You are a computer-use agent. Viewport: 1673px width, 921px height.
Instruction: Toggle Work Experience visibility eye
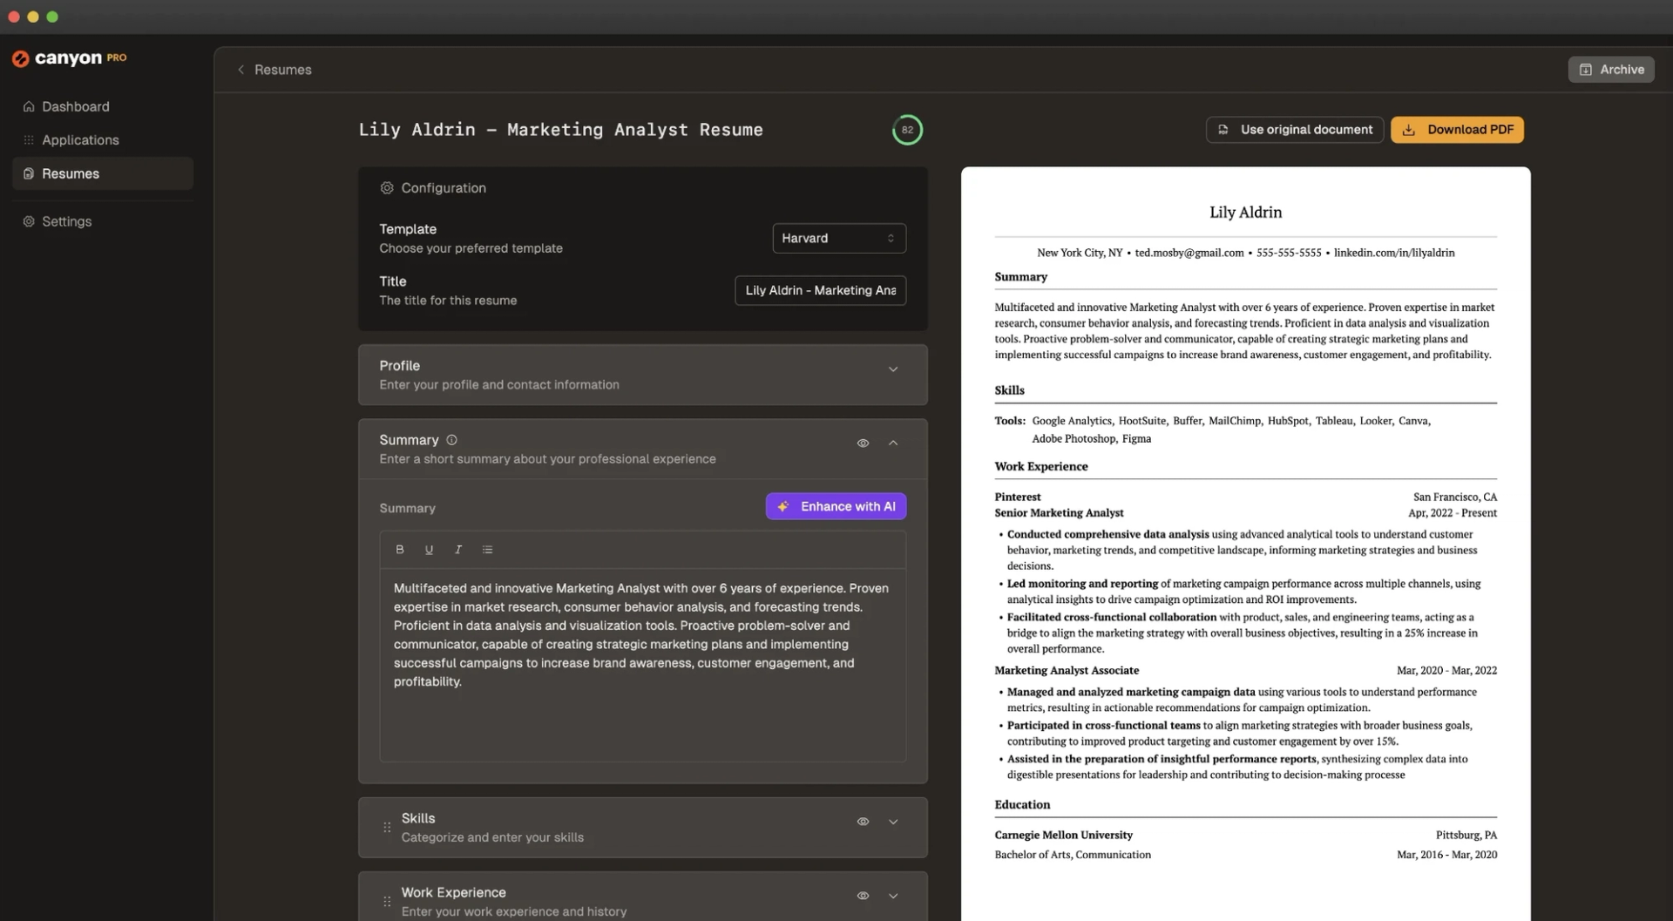(x=863, y=896)
